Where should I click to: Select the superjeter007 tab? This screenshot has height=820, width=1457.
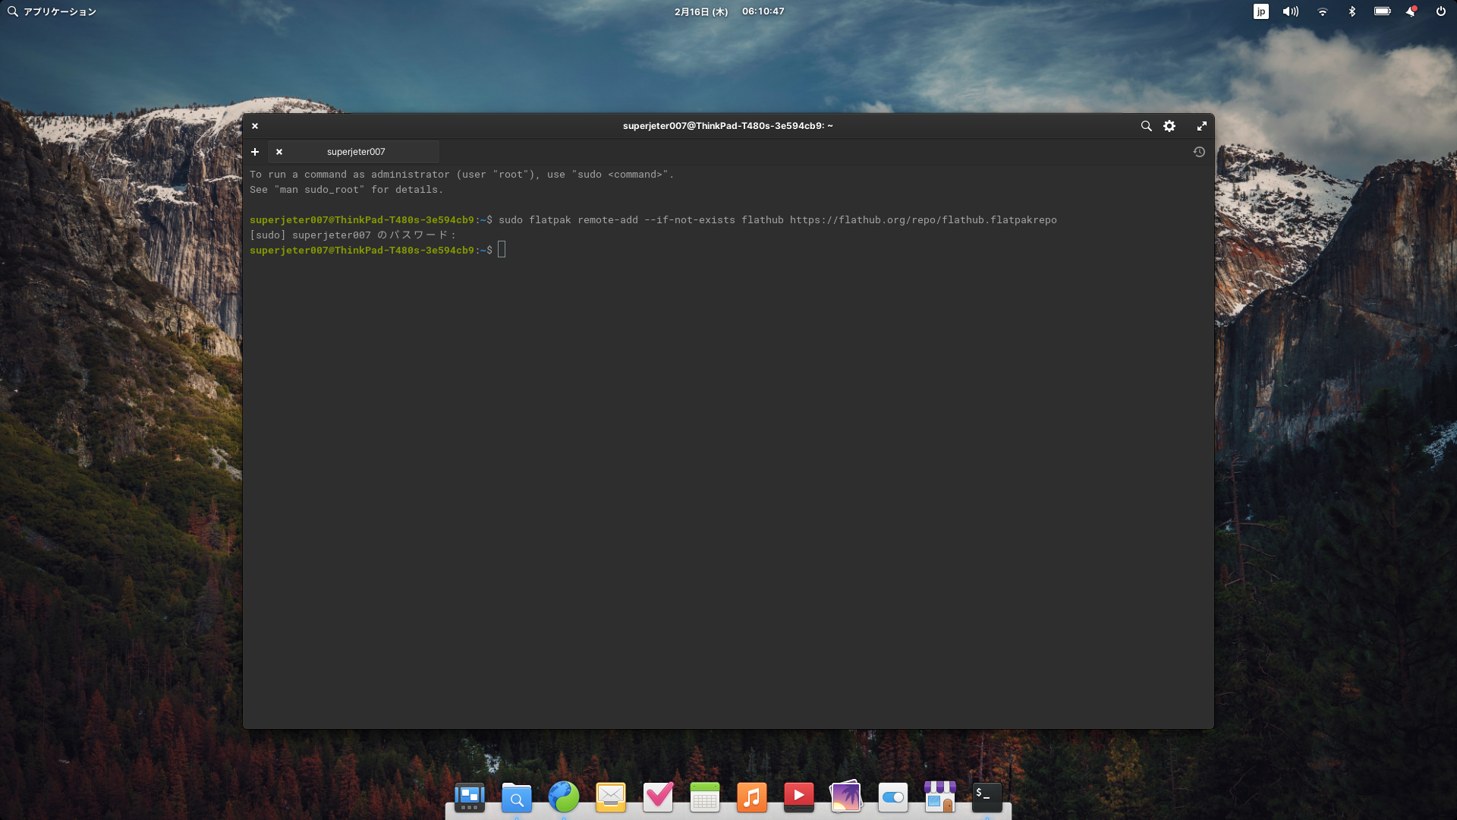[356, 152]
